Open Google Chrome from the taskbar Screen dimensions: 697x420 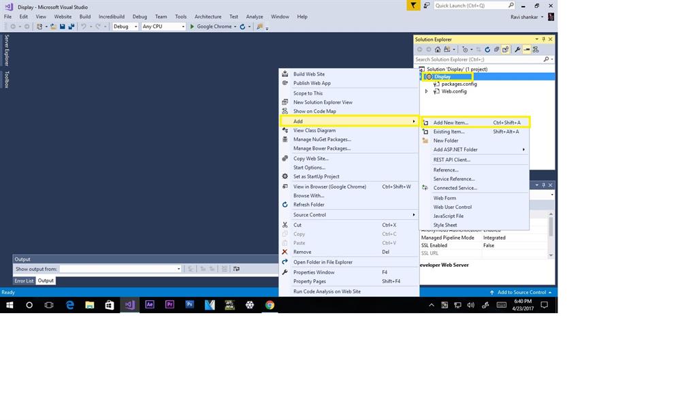270,305
